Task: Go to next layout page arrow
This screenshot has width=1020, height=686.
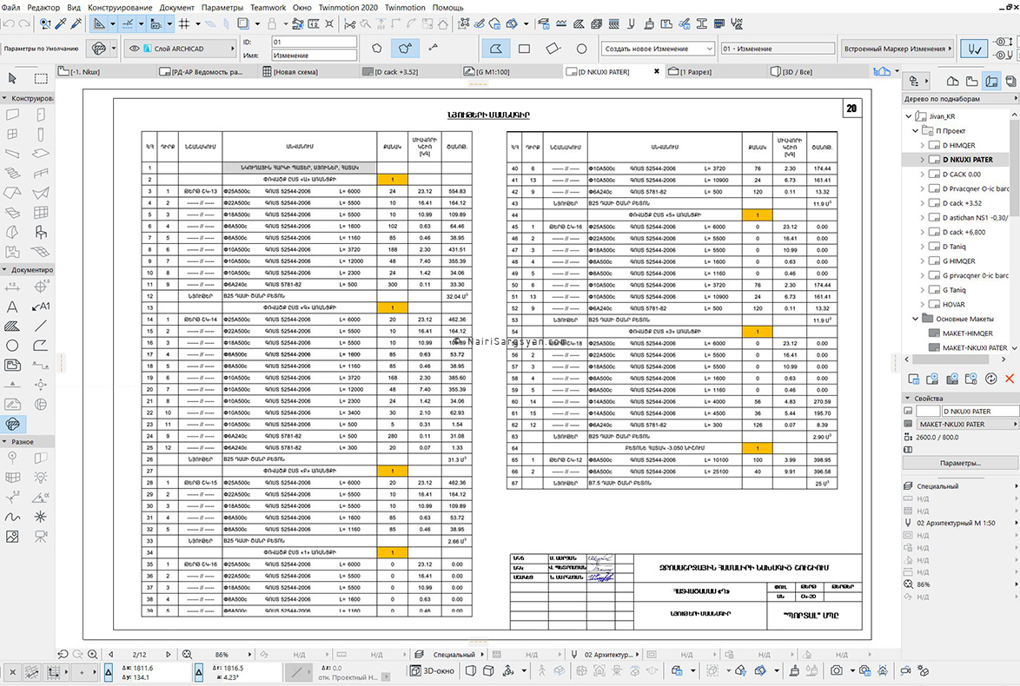Action: [168, 654]
